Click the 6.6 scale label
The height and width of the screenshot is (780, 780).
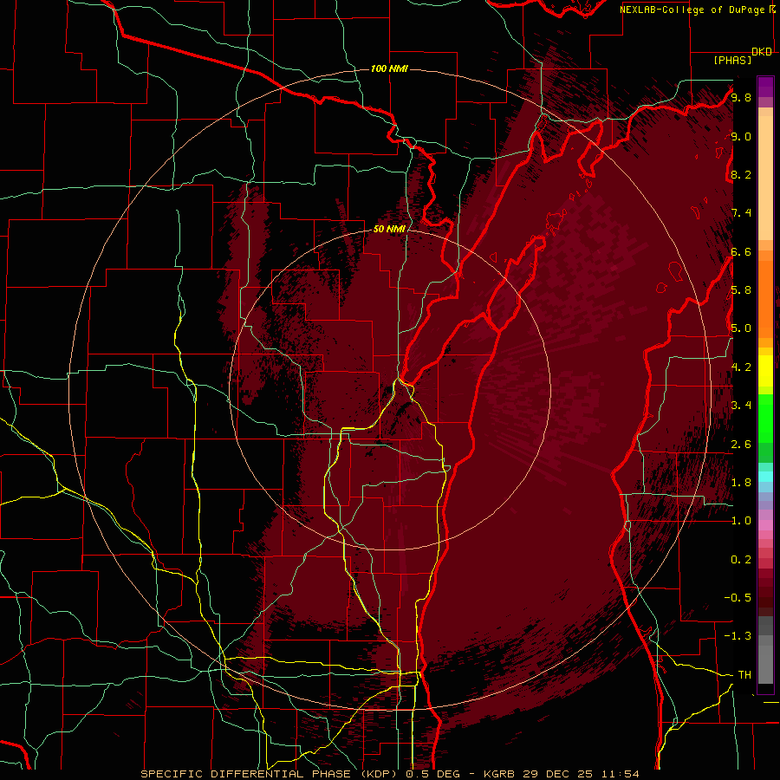click(741, 251)
